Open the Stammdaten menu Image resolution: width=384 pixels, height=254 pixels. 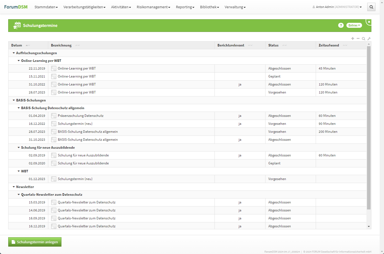(46, 7)
